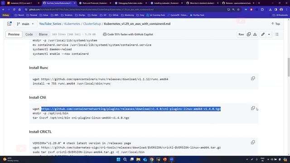Image resolution: width=290 pixels, height=163 pixels.
Task: Open the Monitoring bookmarks folder
Action: pyautogui.click(x=127, y=15)
